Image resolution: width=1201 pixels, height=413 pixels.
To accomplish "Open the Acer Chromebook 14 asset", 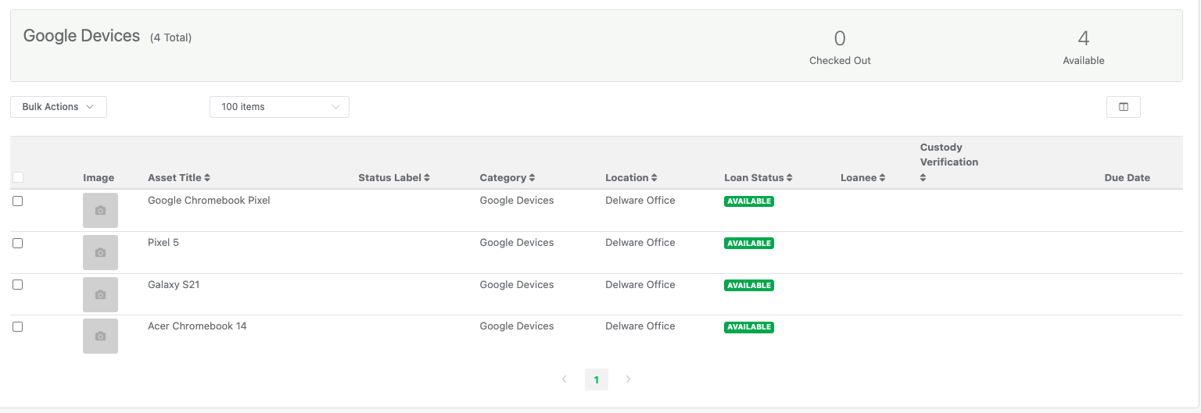I will 197,326.
